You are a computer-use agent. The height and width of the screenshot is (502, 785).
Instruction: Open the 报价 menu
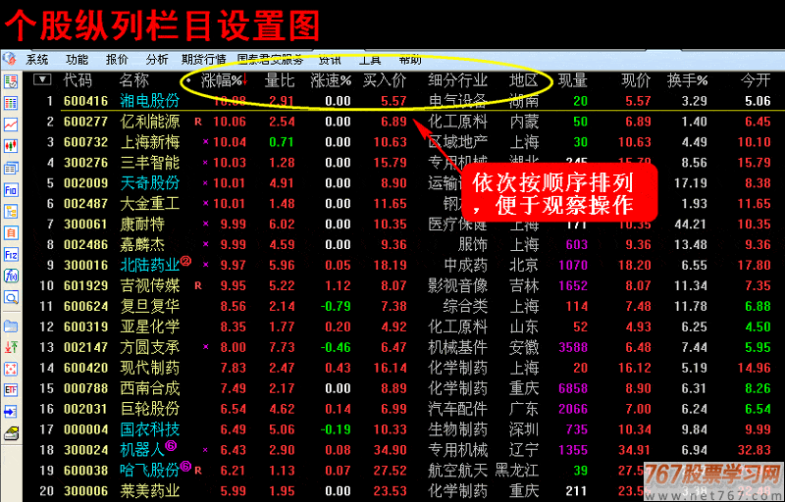tap(117, 59)
